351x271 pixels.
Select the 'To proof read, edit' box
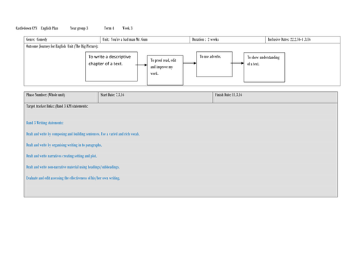[165, 70]
